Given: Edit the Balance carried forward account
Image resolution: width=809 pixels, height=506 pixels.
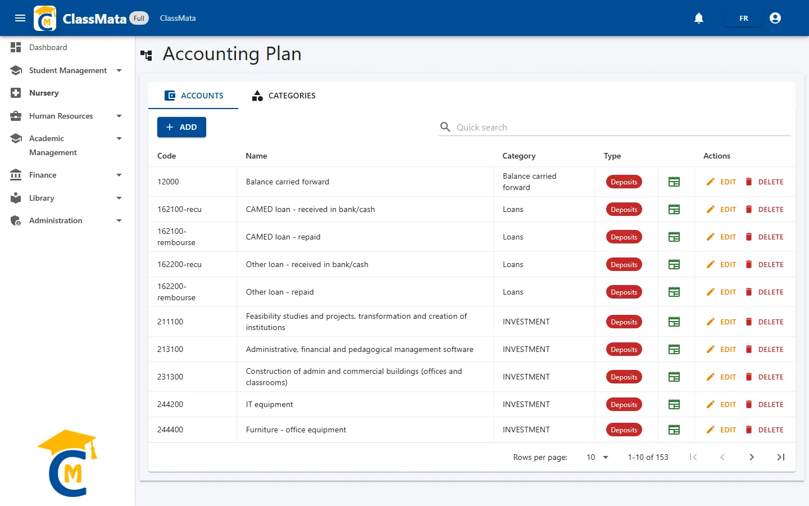Looking at the screenshot, I should click(x=721, y=182).
